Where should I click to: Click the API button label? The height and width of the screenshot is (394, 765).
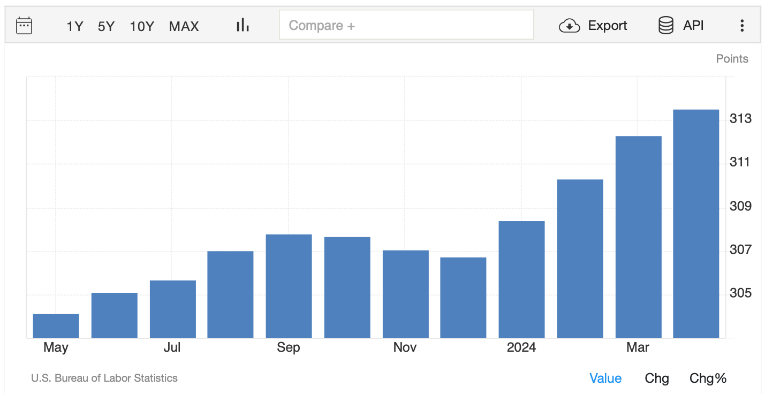pyautogui.click(x=693, y=26)
